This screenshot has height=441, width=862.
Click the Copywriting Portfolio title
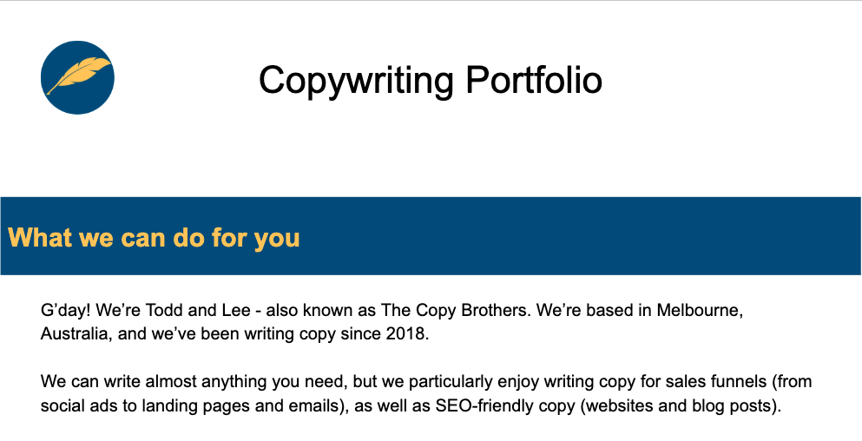pos(430,81)
